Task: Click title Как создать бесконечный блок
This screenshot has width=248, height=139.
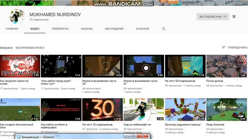Action: tap(16, 126)
